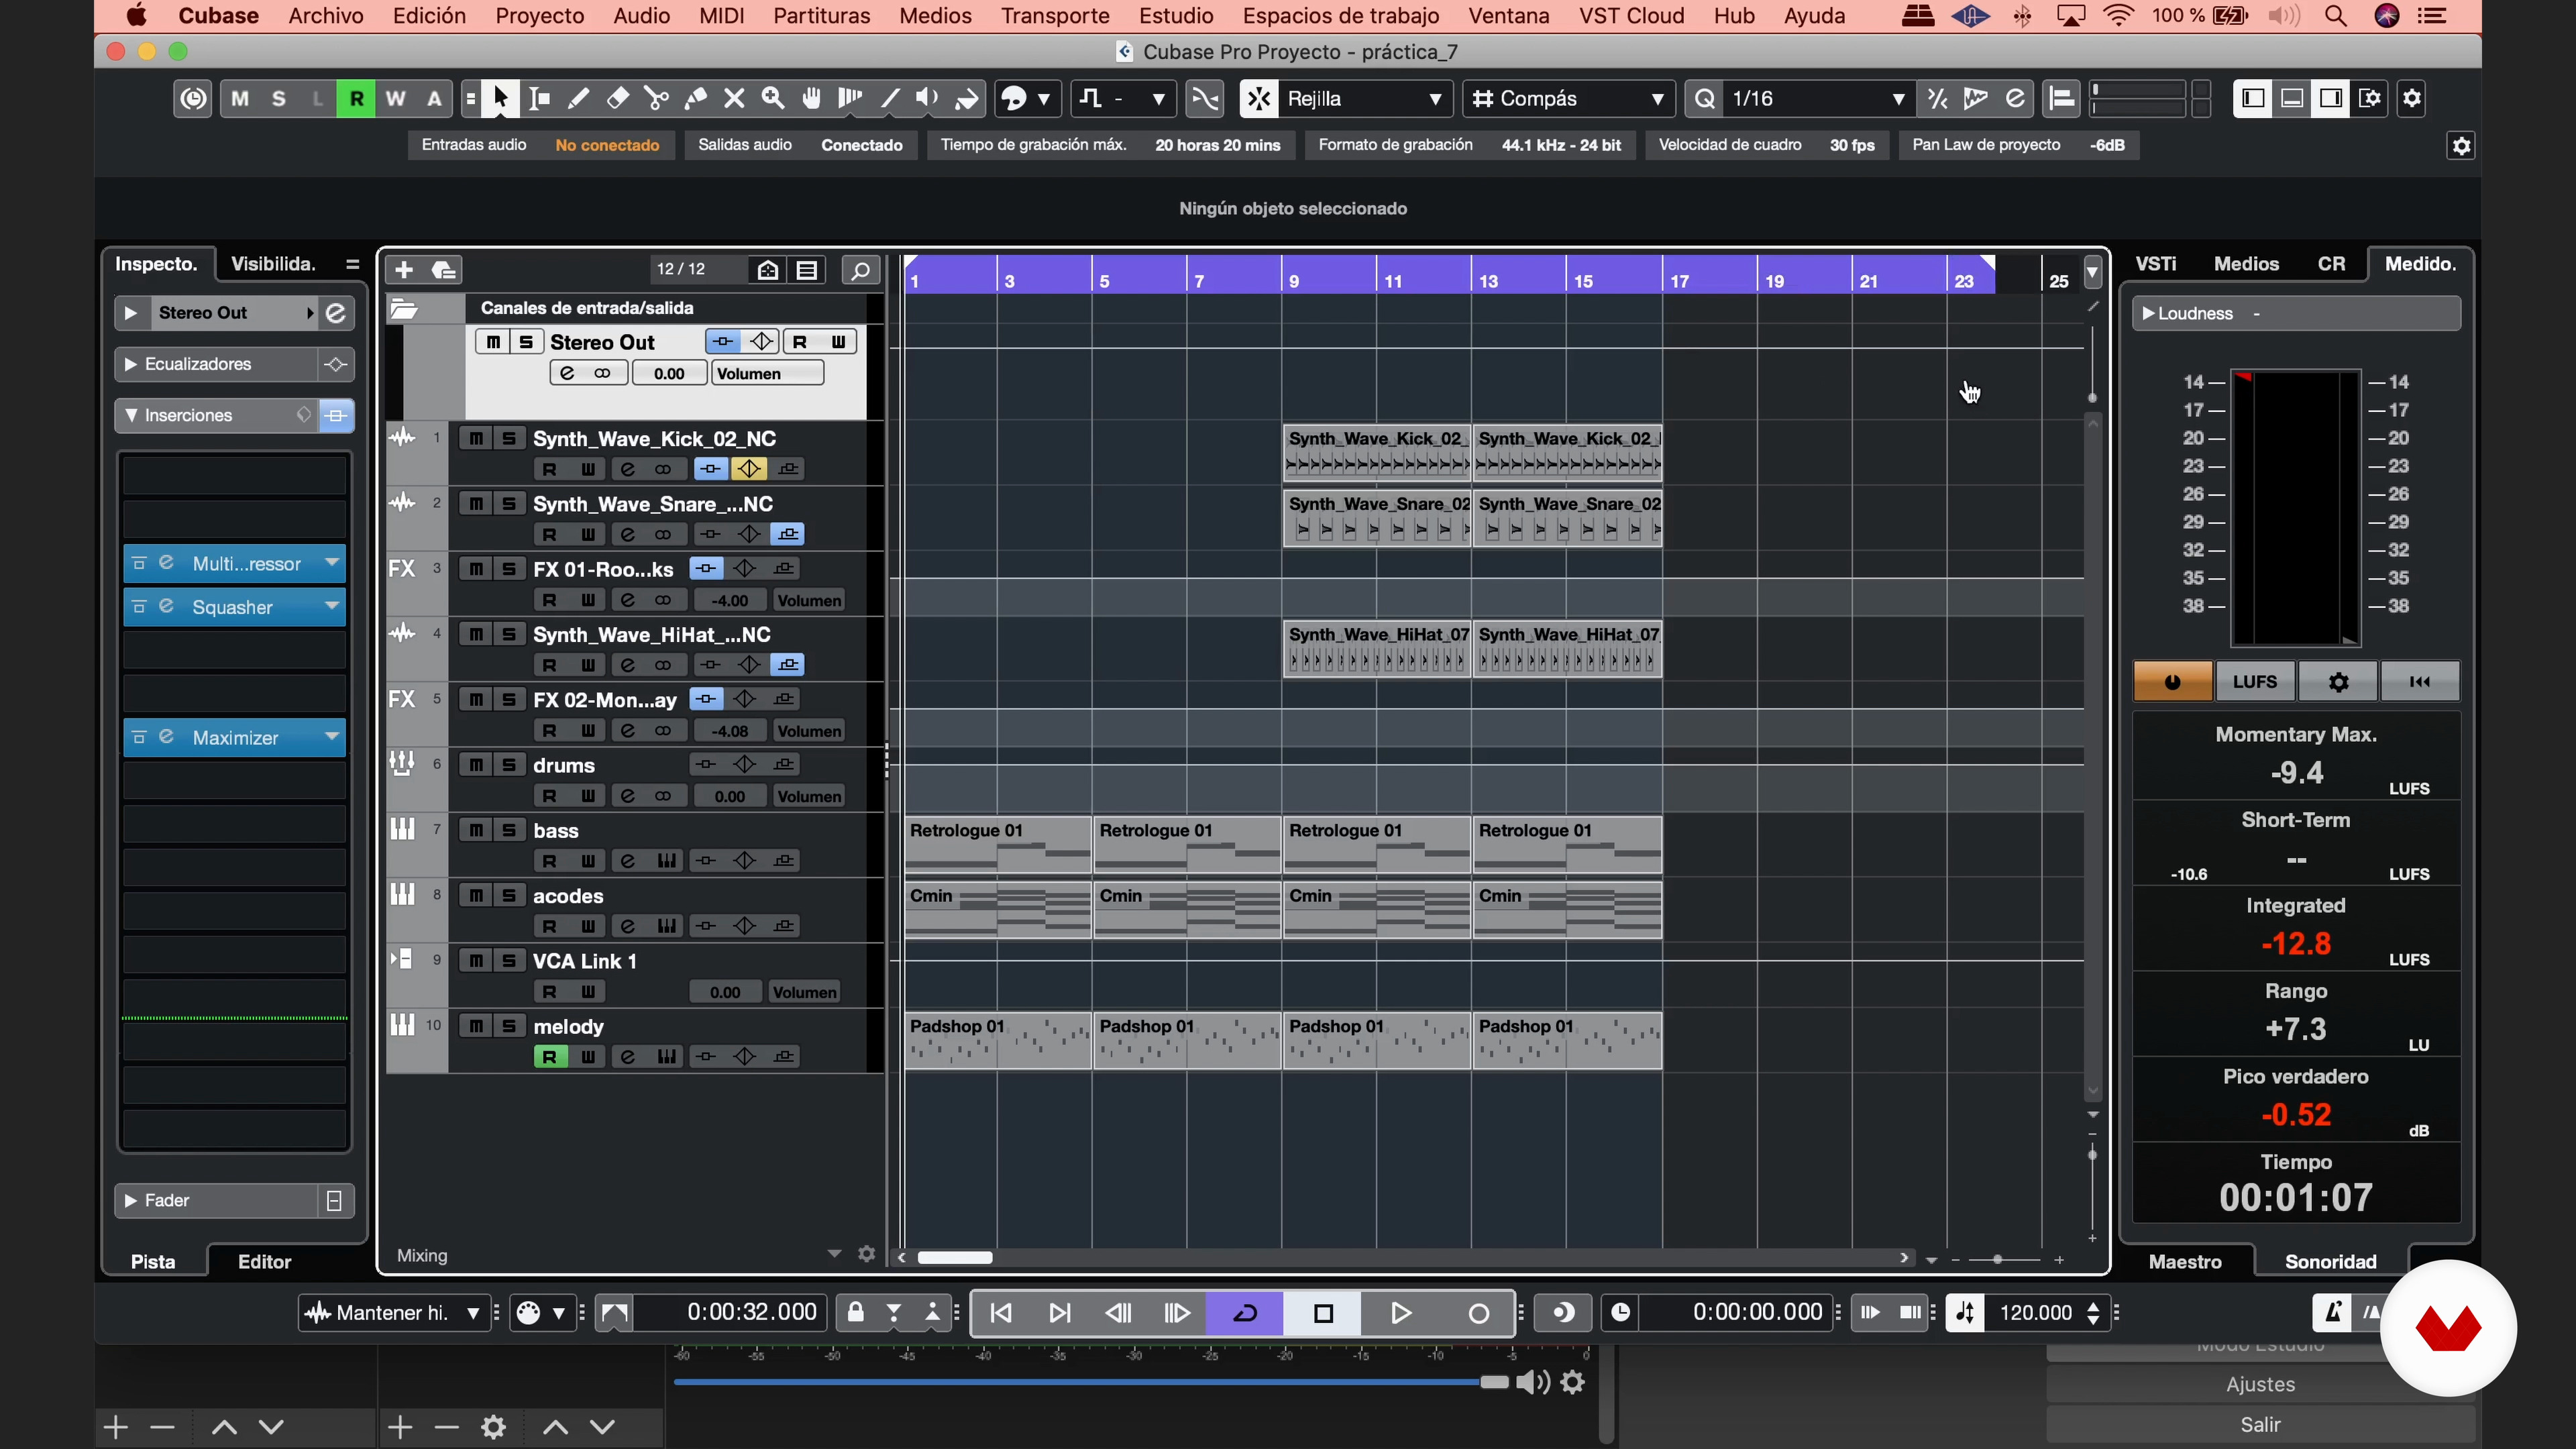Open the Compás grid type dropdown
The height and width of the screenshot is (1449, 2576).
tap(1568, 98)
